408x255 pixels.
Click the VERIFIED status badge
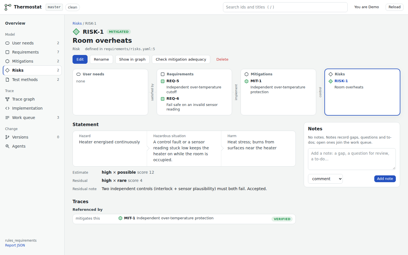click(x=282, y=219)
